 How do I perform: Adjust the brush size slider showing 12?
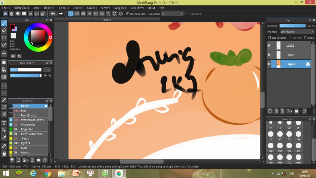coord(26,70)
